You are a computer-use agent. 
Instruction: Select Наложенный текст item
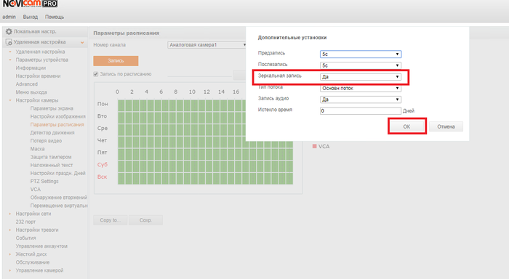(x=52, y=165)
